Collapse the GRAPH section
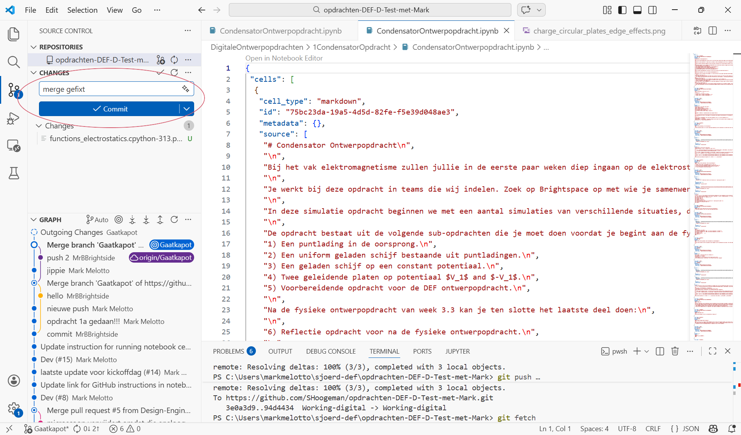The height and width of the screenshot is (435, 741). tap(34, 220)
